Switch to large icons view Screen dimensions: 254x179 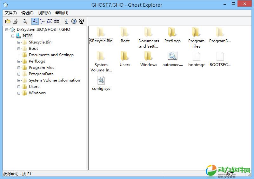point(35,21)
